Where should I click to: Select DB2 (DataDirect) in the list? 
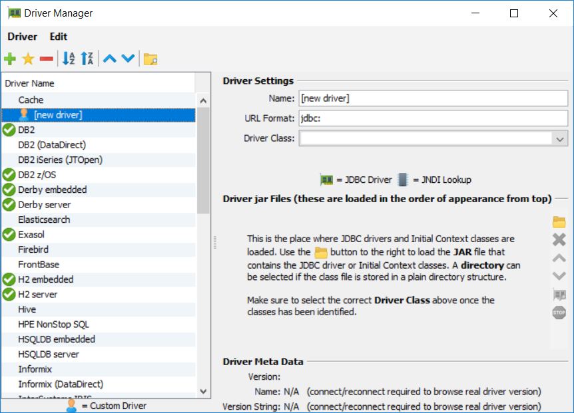click(x=99, y=145)
